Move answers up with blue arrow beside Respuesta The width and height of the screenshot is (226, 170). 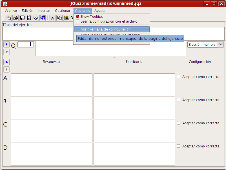pyautogui.click(x=6, y=62)
